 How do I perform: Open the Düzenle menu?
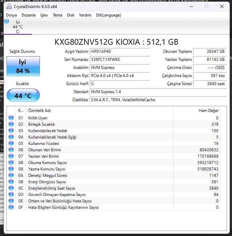[x=29, y=15]
